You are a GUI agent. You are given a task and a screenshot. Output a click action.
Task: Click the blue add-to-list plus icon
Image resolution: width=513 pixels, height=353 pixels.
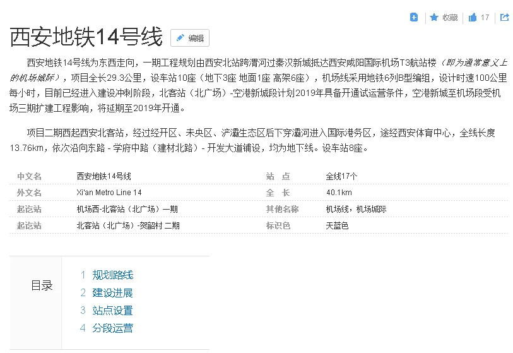click(413, 17)
